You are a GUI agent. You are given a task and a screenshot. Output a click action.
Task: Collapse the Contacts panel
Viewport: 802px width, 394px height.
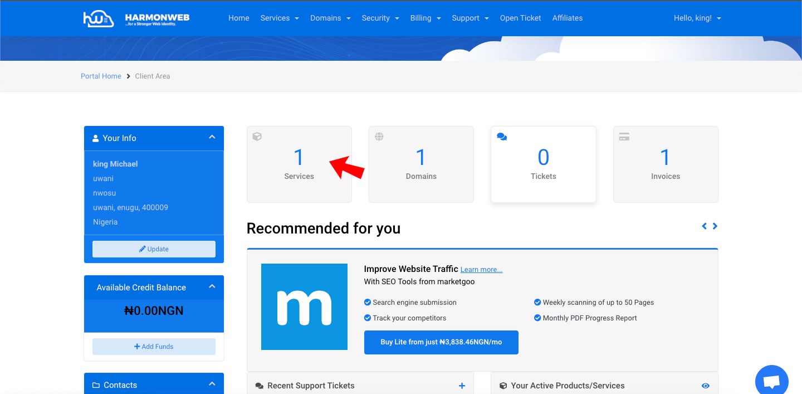pyautogui.click(x=212, y=384)
